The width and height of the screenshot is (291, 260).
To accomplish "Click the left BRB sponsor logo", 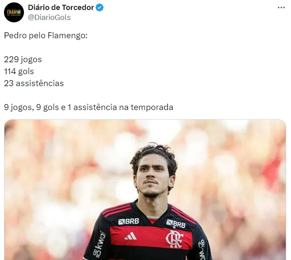I will coord(128,221).
